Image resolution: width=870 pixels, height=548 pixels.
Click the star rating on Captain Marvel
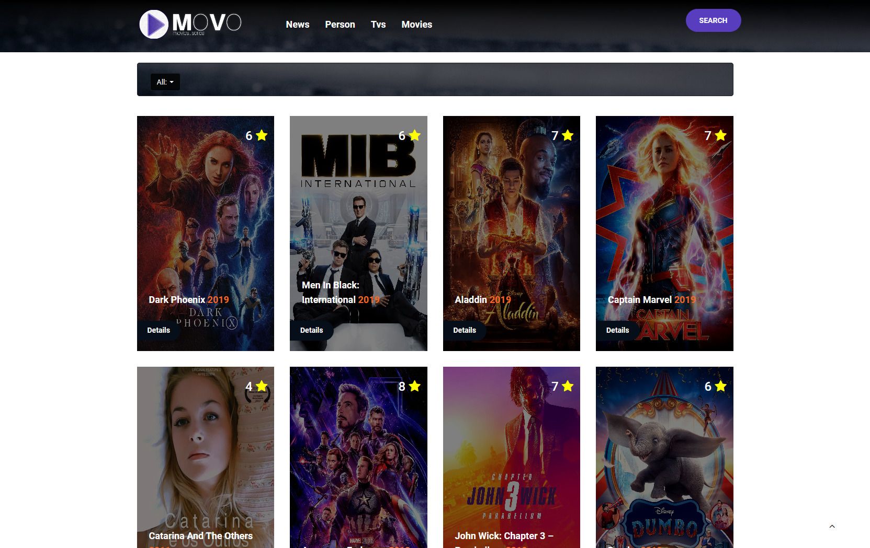coord(720,135)
